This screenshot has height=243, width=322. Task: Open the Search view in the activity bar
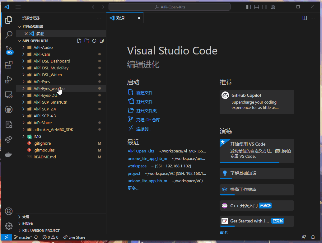9,35
